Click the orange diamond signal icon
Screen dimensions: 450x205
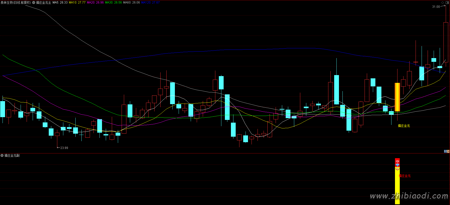tap(397, 169)
